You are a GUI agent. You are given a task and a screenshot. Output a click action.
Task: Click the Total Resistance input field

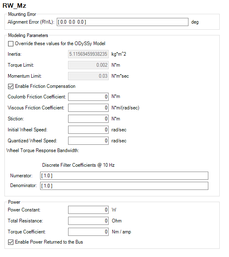[x=88, y=221]
